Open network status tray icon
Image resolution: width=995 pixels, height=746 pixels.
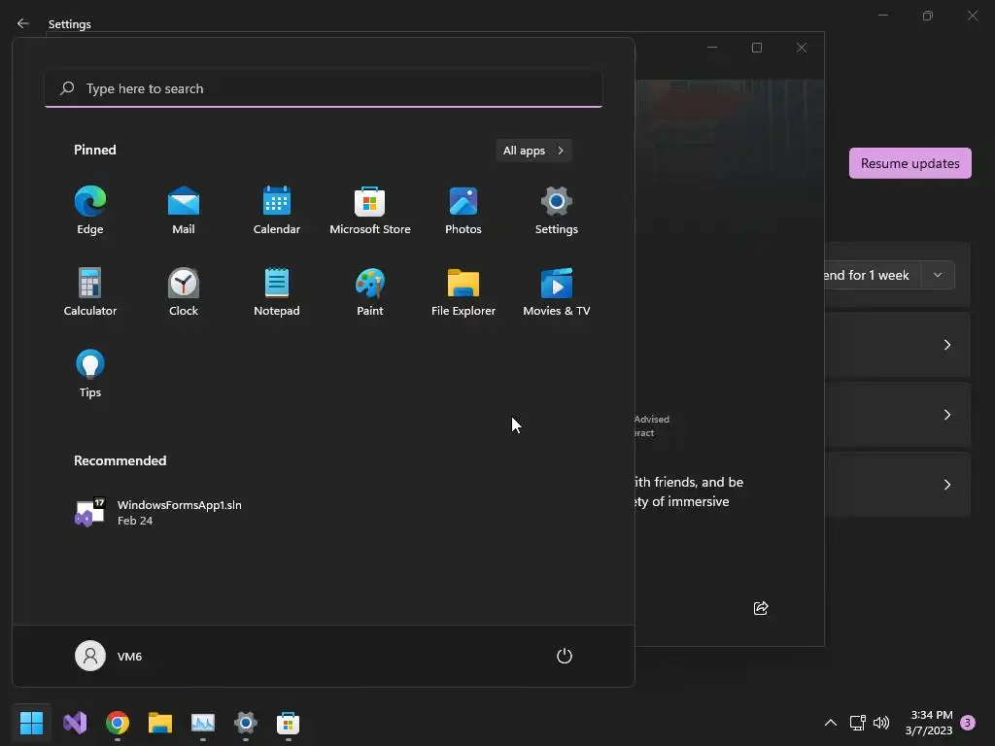click(x=857, y=723)
